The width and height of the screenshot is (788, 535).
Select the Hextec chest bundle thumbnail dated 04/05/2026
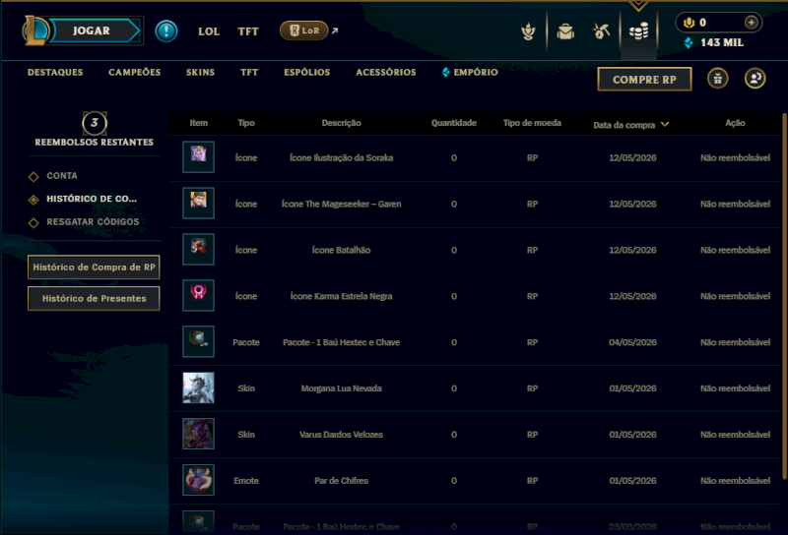[x=199, y=342]
